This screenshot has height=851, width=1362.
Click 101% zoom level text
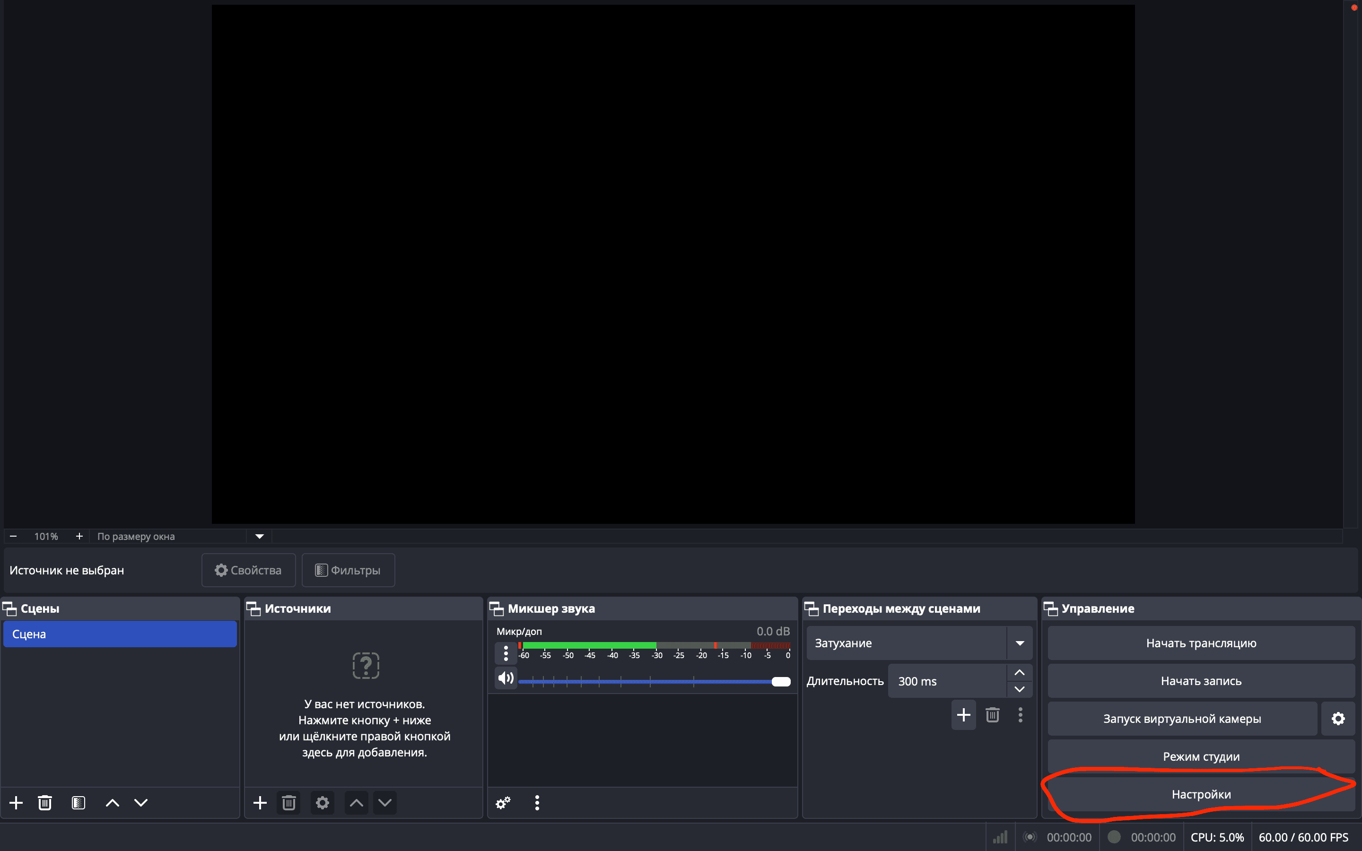[46, 537]
